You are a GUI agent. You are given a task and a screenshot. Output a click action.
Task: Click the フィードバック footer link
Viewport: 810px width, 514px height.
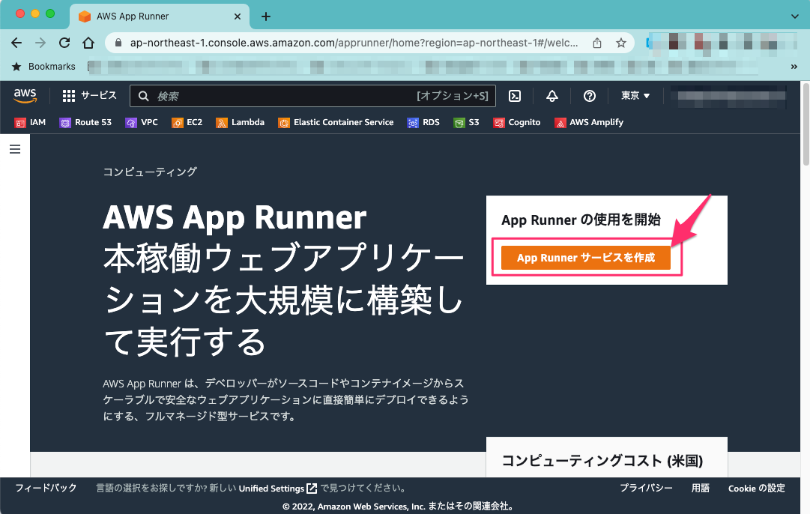(46, 488)
